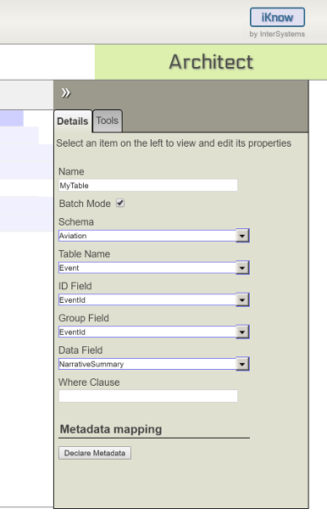Switch to the Tools tab
Image resolution: width=327 pixels, height=525 pixels.
coord(108,120)
